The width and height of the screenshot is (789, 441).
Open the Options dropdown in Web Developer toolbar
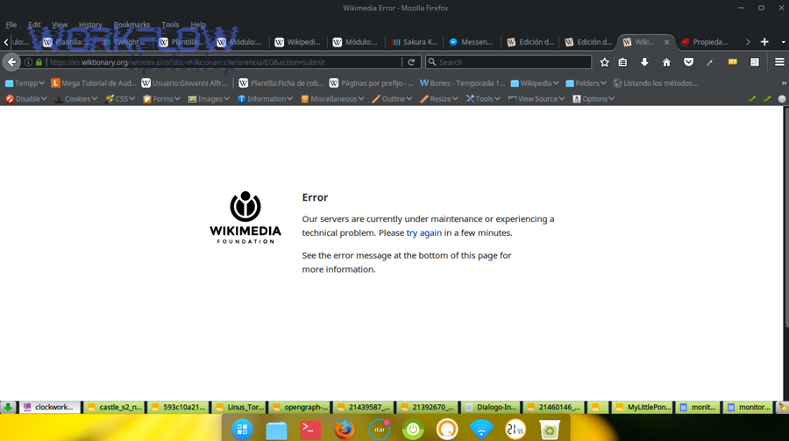click(x=594, y=99)
